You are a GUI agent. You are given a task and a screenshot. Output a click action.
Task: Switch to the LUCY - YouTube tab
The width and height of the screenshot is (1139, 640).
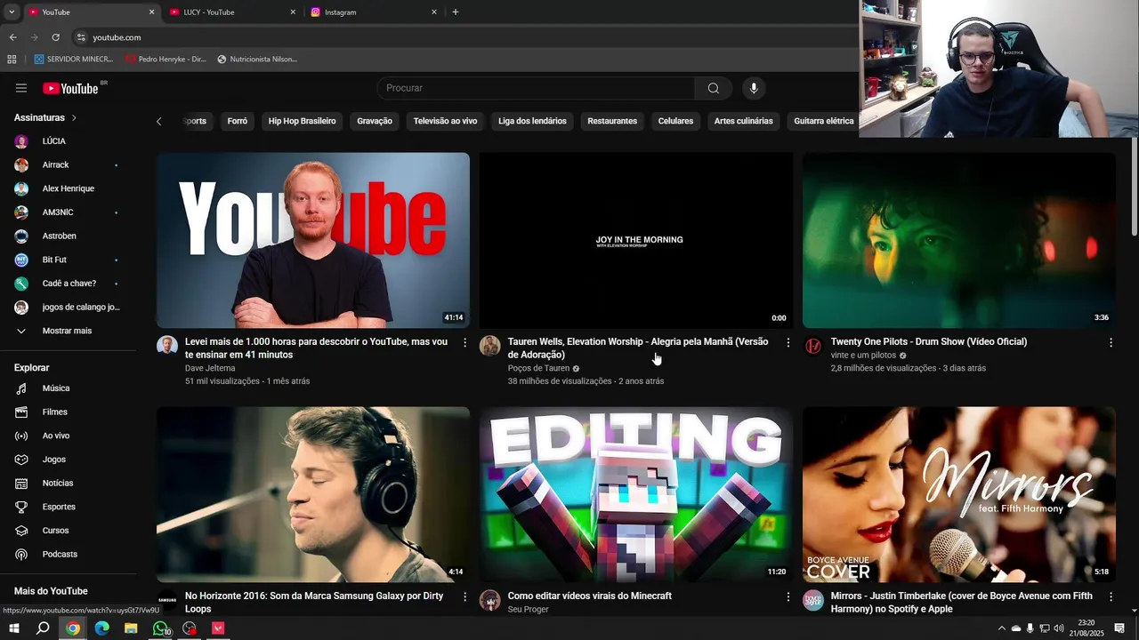(x=233, y=12)
